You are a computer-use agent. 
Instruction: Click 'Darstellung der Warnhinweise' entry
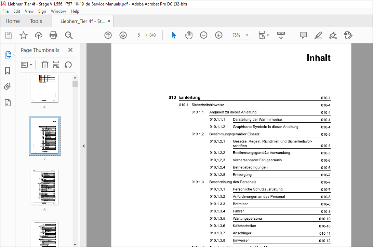pos(257,120)
